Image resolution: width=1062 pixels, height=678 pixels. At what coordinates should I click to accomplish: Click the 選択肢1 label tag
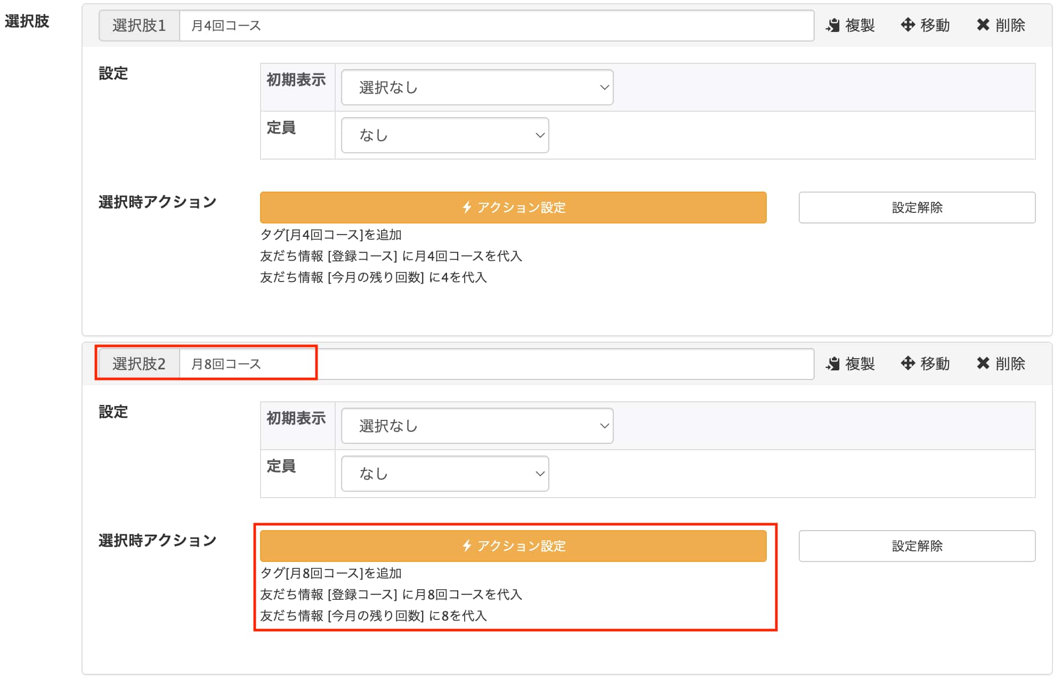coord(139,26)
